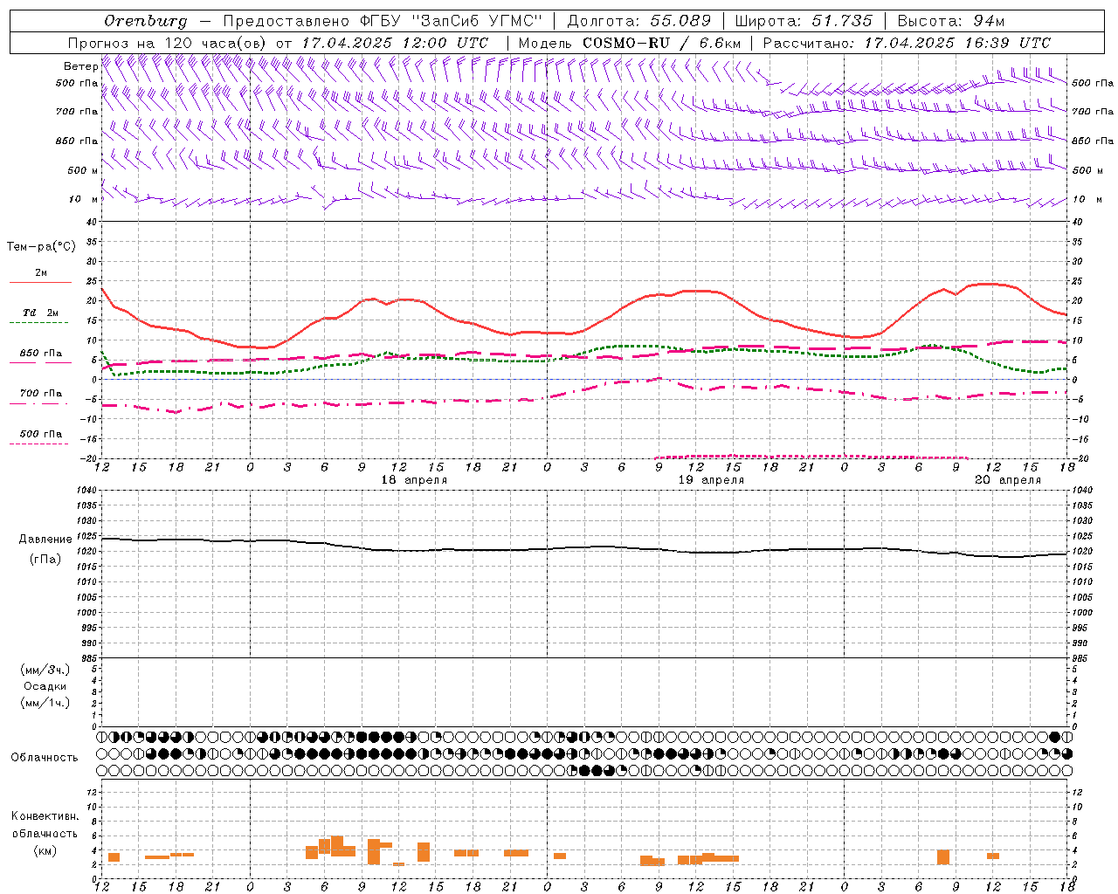Click the '19 апреля' date label

[711, 480]
